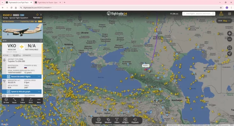Close the RSD812 flight details panel
The width and height of the screenshot is (234, 126).
[x=41, y=15]
